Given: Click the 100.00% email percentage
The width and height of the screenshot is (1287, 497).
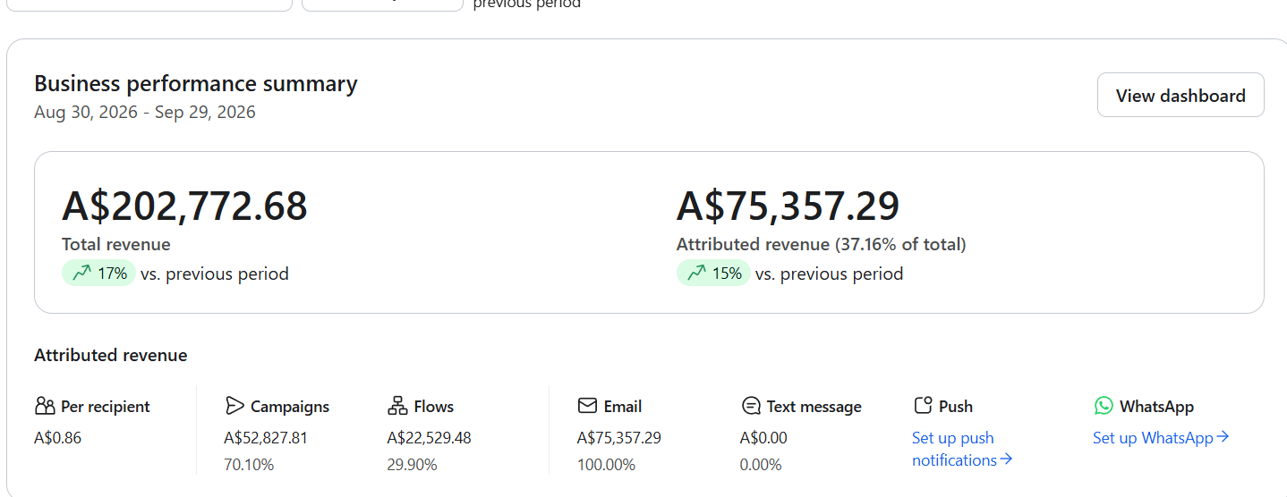Looking at the screenshot, I should coord(606,465).
